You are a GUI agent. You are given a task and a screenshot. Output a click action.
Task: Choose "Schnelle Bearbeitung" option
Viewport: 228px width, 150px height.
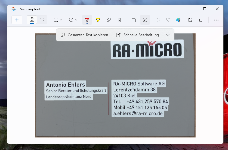coord(137,35)
